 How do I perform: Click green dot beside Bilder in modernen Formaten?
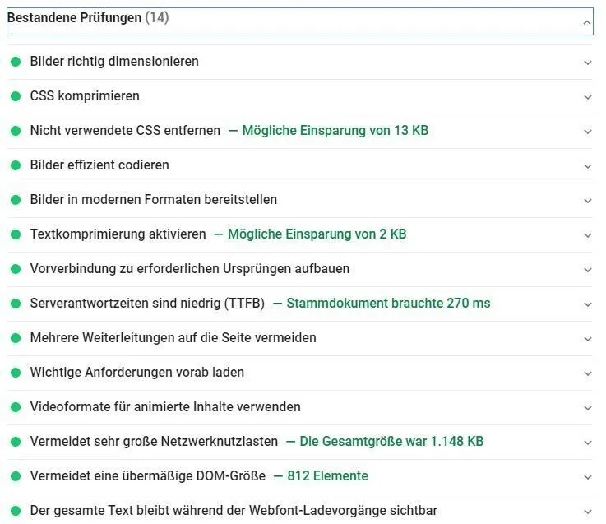coord(16,200)
